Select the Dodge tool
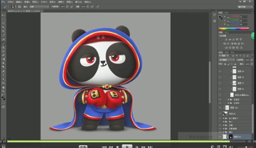The width and height of the screenshot is (256, 148). pos(3,67)
